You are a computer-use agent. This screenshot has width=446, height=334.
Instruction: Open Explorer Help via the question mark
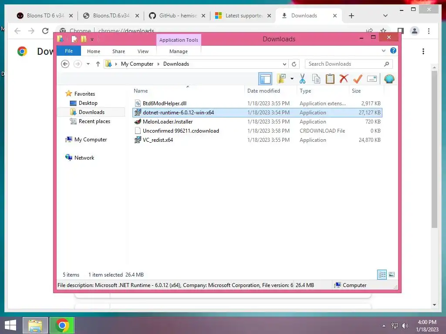(393, 50)
